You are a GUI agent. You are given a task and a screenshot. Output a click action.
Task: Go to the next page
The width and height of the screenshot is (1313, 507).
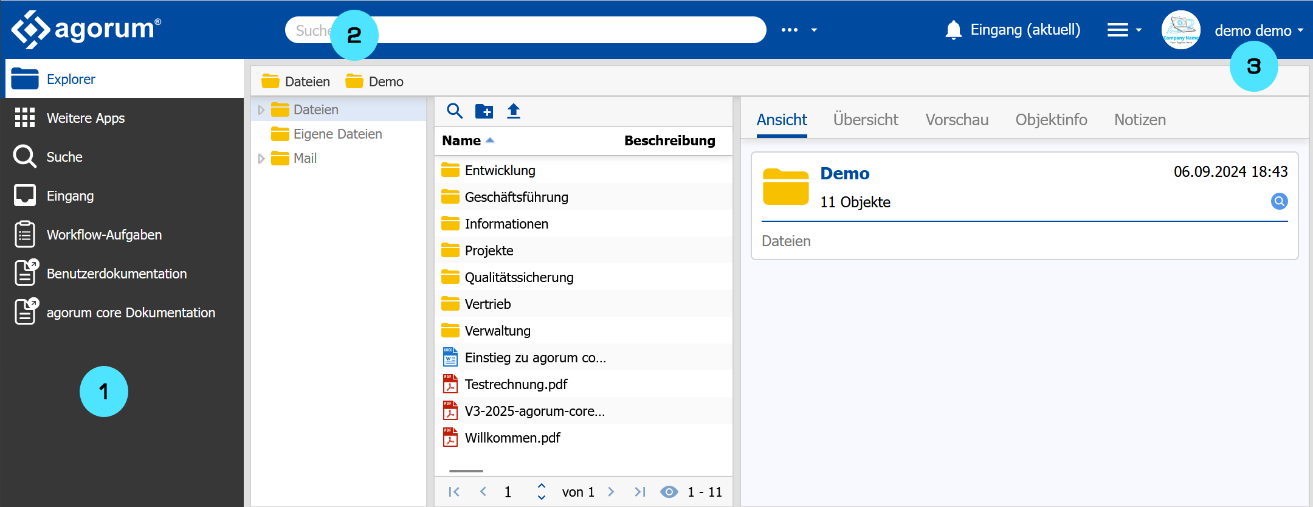click(611, 492)
